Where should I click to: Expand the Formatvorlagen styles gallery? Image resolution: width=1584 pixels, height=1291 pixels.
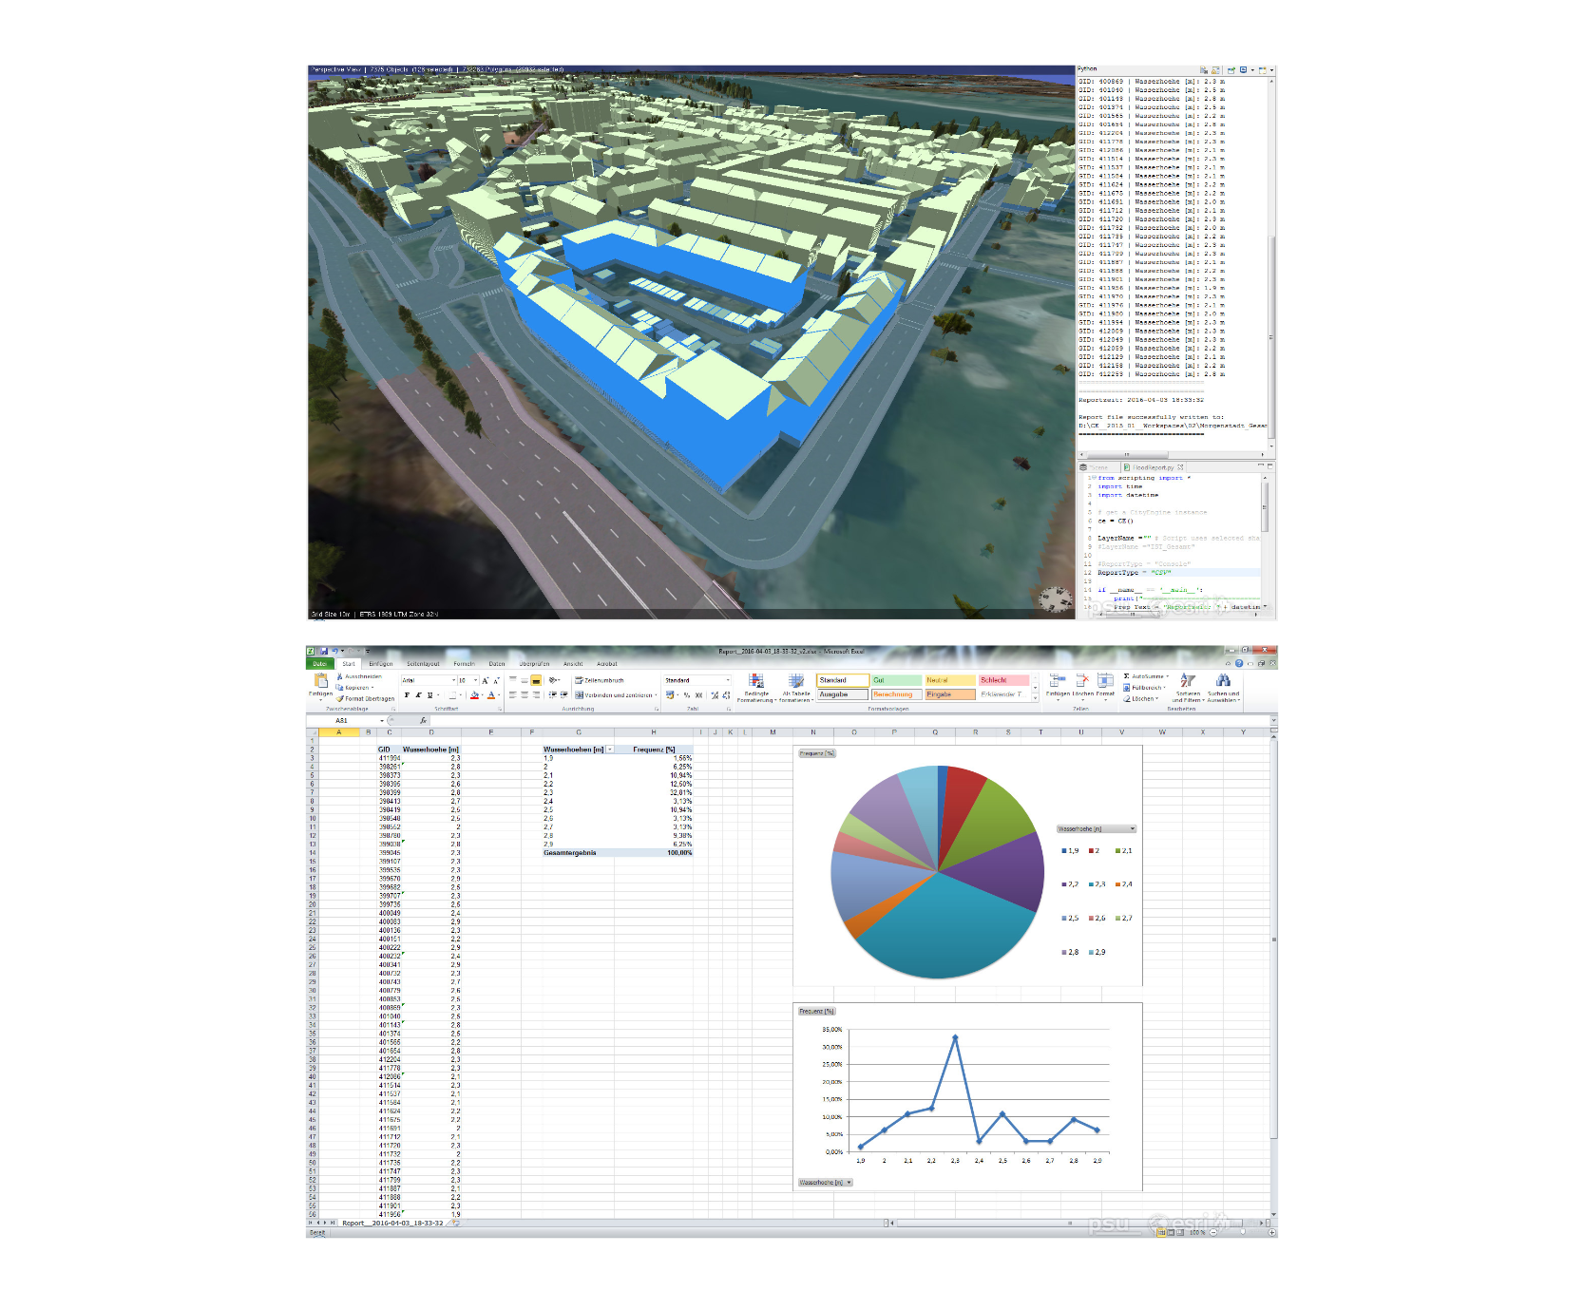point(1033,696)
